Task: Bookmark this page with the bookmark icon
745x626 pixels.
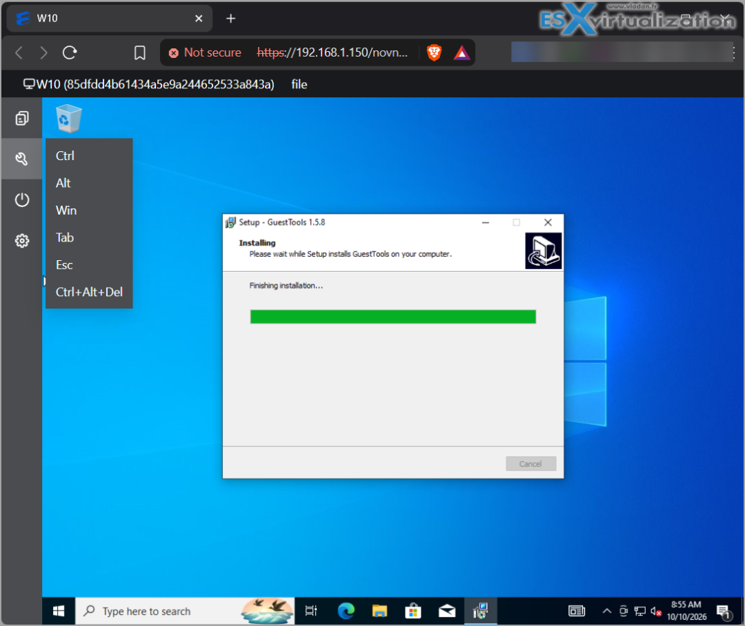Action: (139, 52)
